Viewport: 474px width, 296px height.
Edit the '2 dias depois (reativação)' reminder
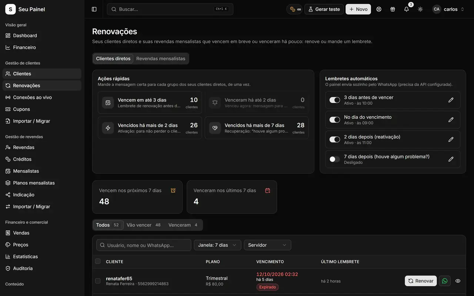pyautogui.click(x=451, y=139)
